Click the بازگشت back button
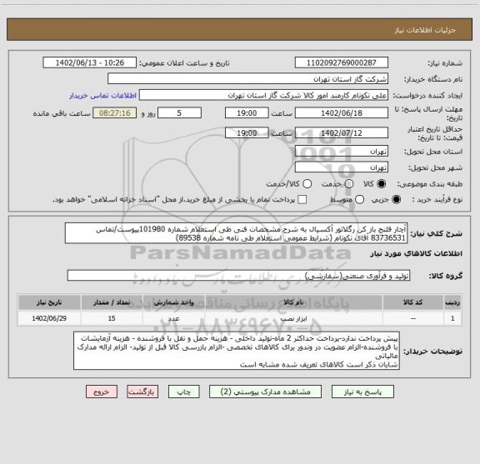 coord(142,392)
